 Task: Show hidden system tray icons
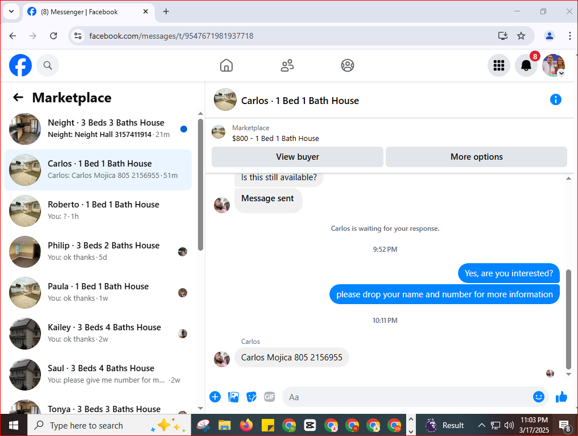(481, 425)
